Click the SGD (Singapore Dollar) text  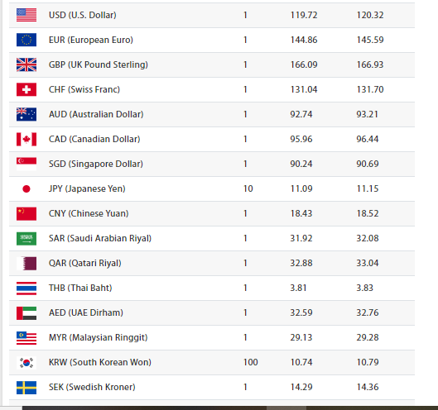(96, 164)
